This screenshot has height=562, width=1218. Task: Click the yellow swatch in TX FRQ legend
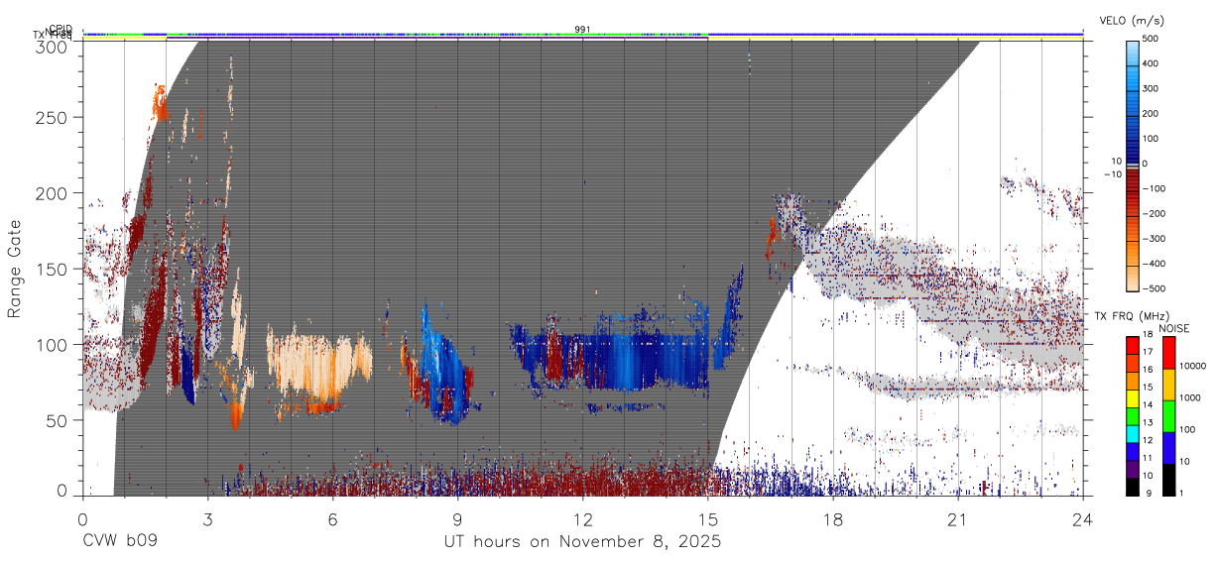(x=1133, y=397)
